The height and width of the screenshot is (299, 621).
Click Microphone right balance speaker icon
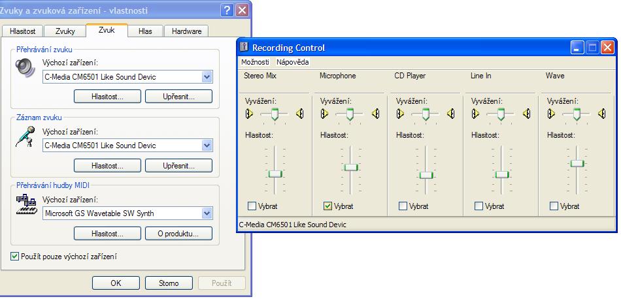coord(376,114)
